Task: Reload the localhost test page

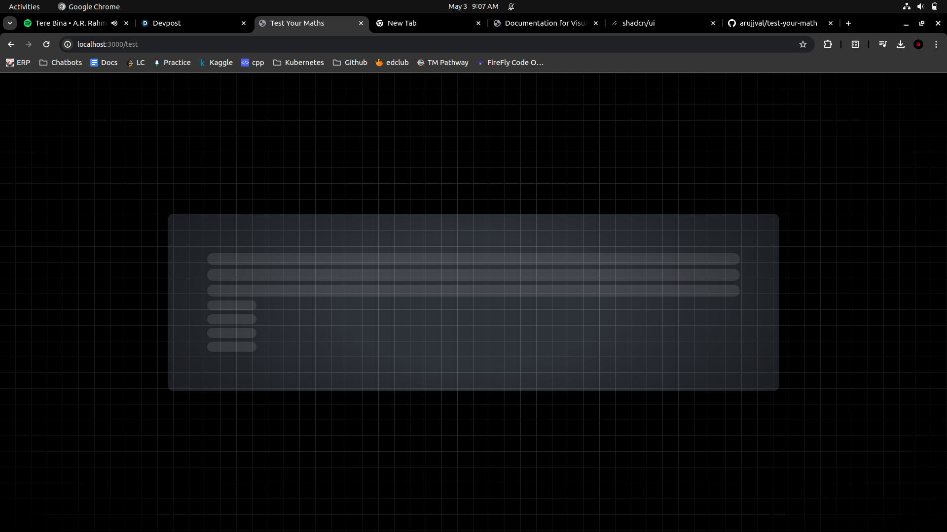Action: pos(46,44)
